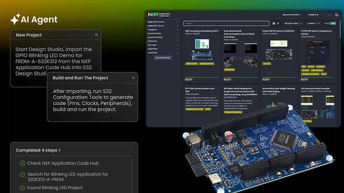Screen dimensions: 344x193
Task: Open the content count dropdown beside Total
Action: 313,23
